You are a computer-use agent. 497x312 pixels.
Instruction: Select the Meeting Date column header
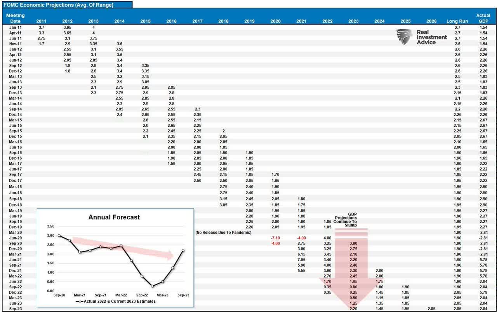click(x=16, y=18)
